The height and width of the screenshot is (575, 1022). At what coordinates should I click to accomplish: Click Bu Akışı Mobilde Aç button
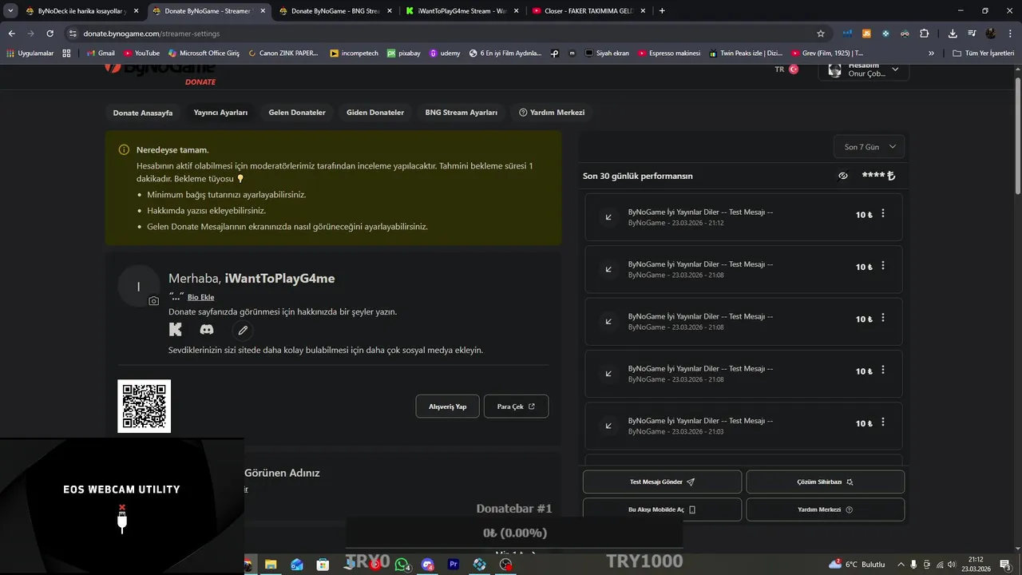662,510
